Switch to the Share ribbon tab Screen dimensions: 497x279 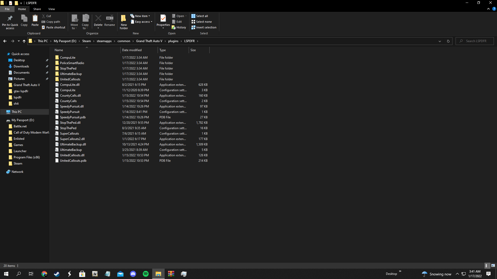[x=37, y=9]
